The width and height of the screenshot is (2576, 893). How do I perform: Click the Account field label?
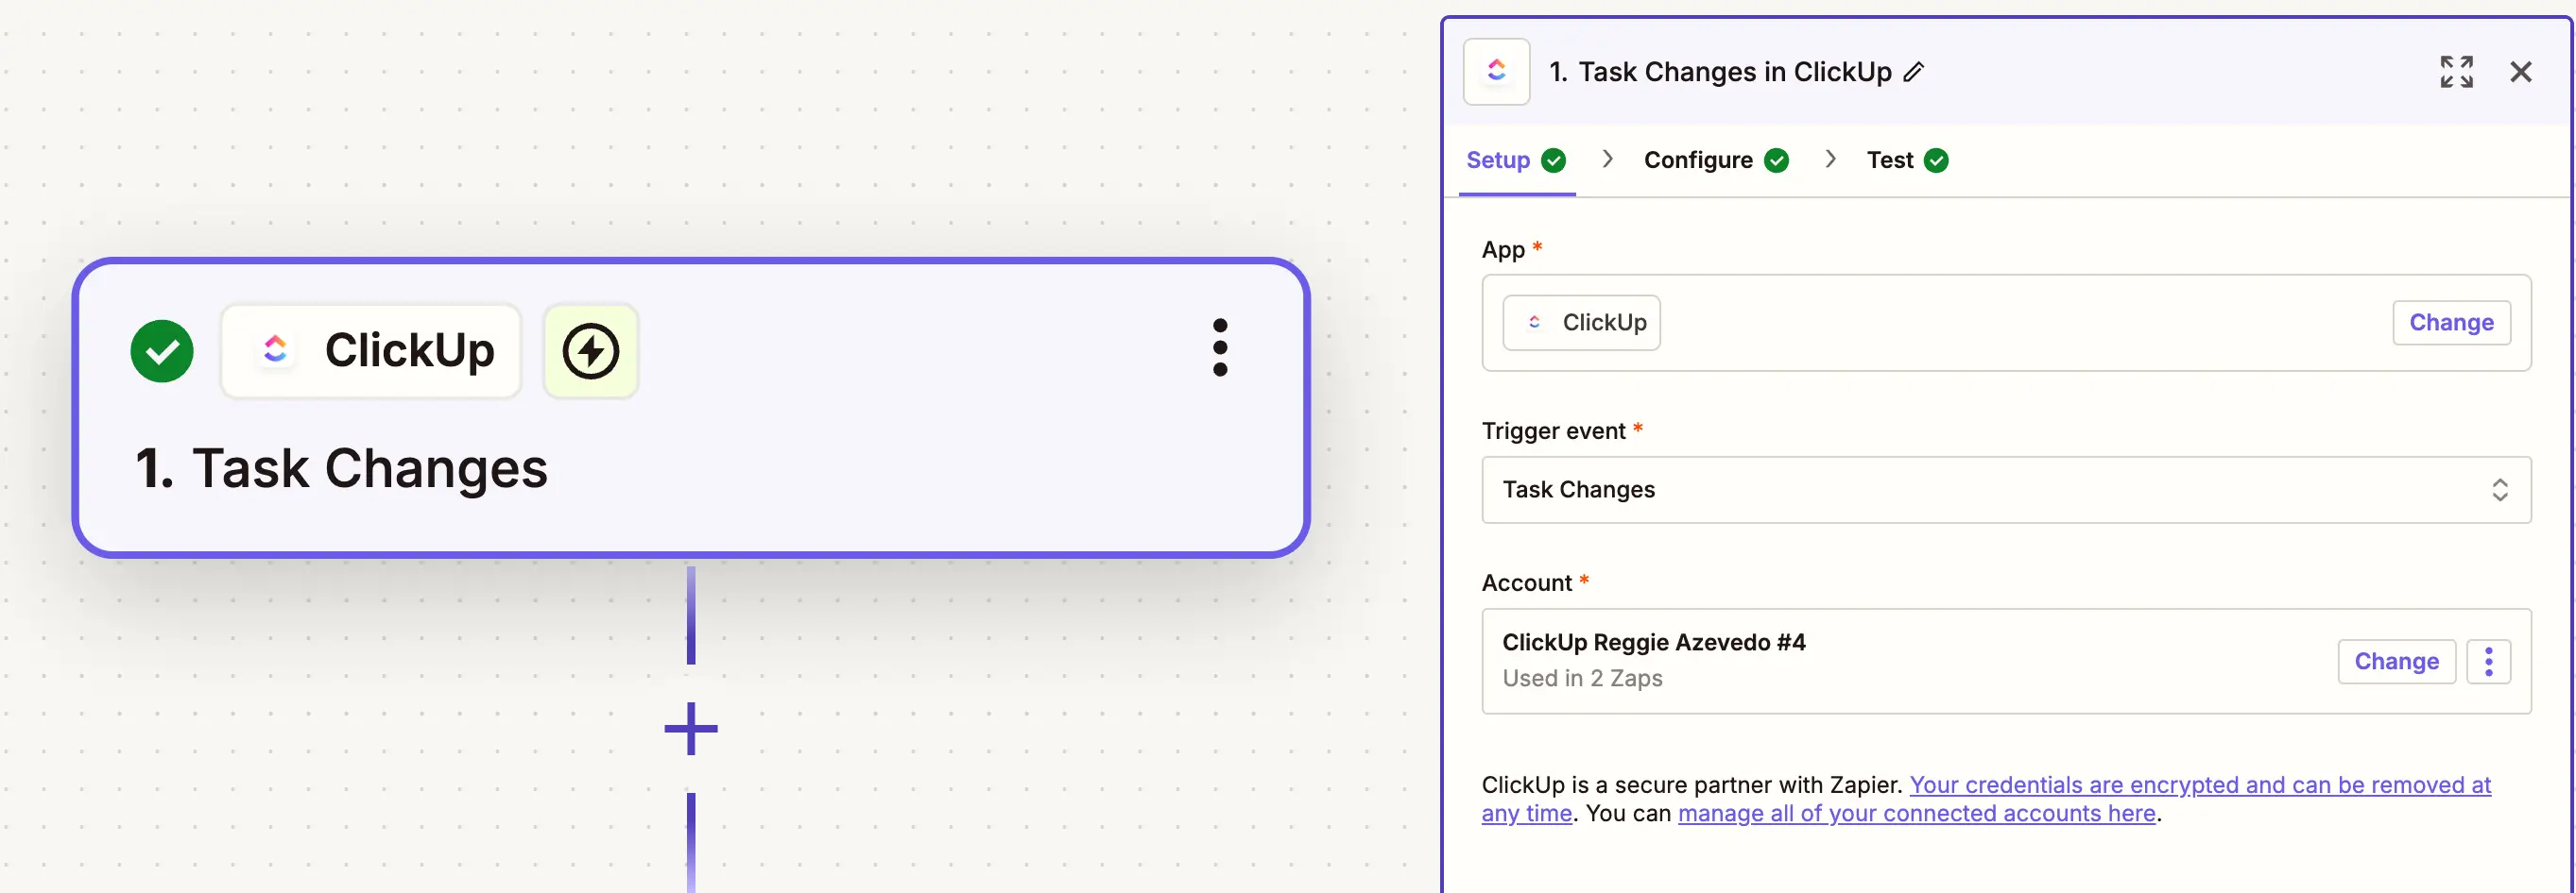pyautogui.click(x=1526, y=582)
